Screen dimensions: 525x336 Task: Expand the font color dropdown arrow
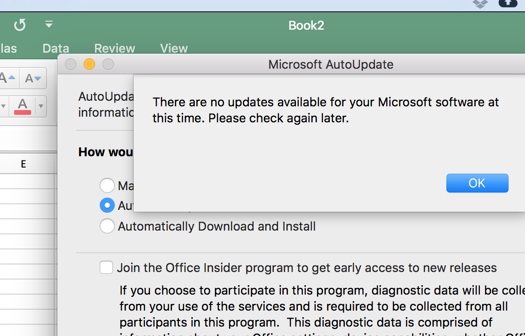coord(41,106)
